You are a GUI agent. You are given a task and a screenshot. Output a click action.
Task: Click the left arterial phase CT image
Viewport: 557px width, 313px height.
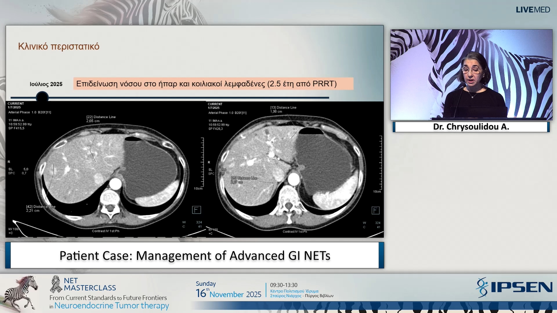(x=102, y=168)
